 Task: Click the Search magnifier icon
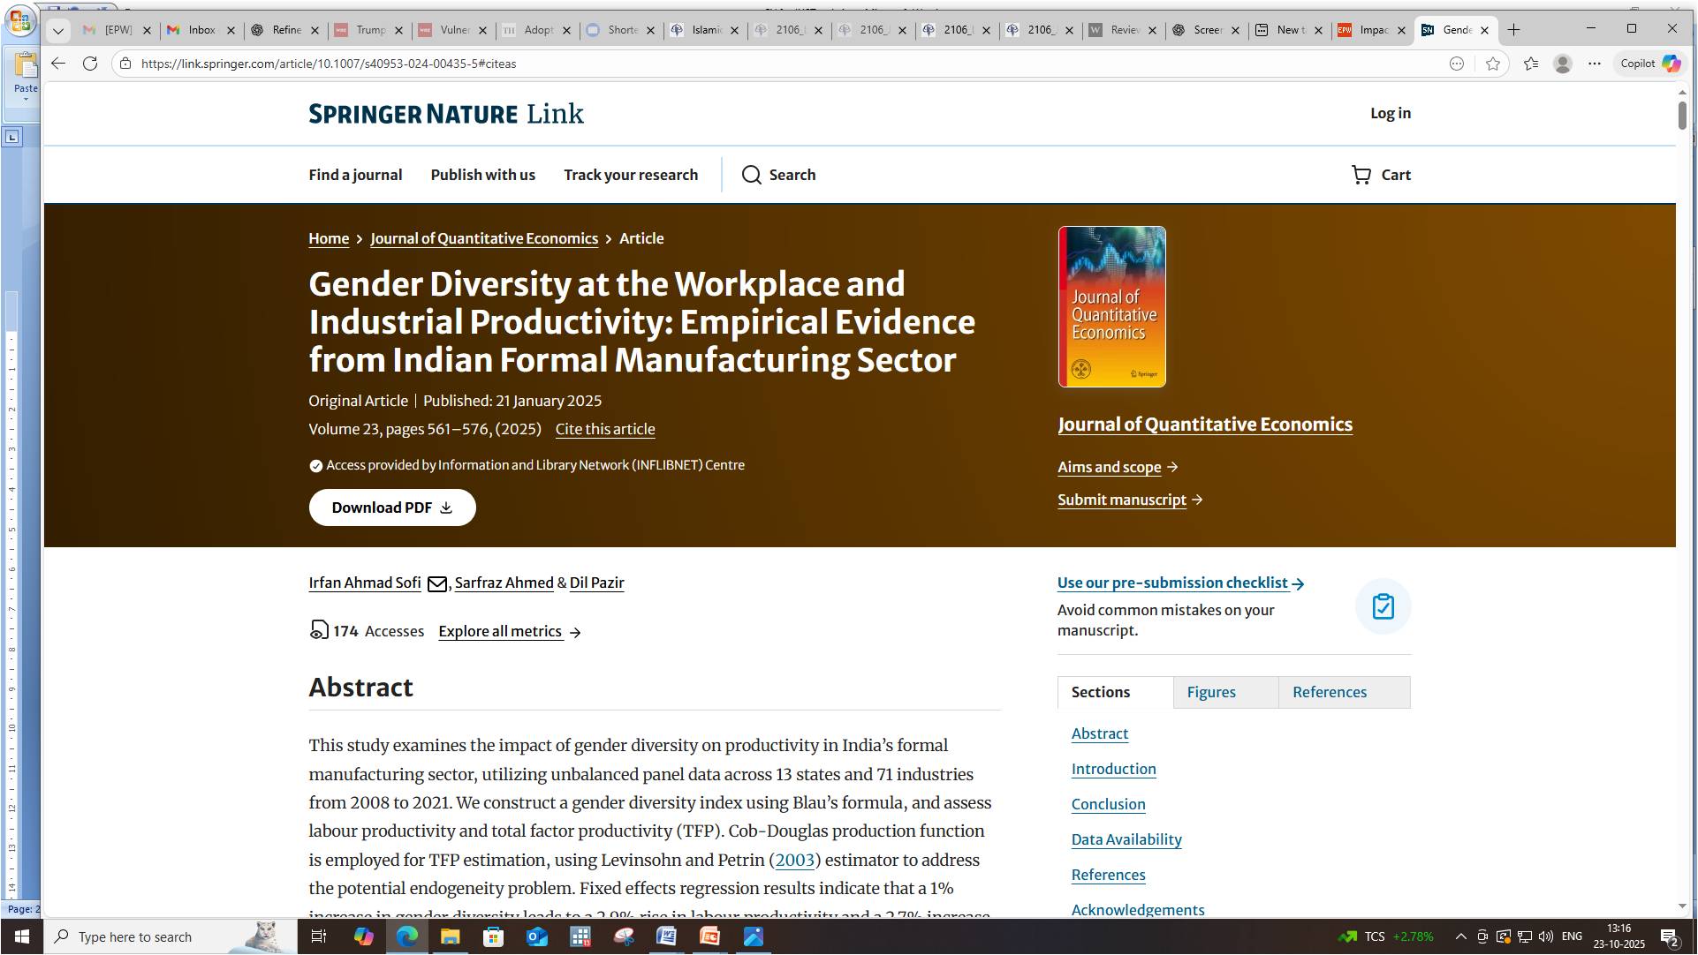click(x=751, y=175)
